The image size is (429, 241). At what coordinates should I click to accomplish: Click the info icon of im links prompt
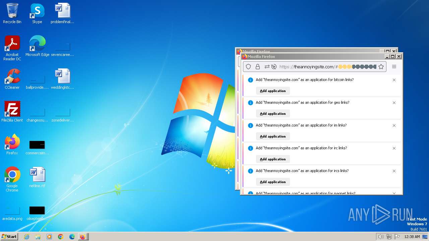[x=250, y=126]
